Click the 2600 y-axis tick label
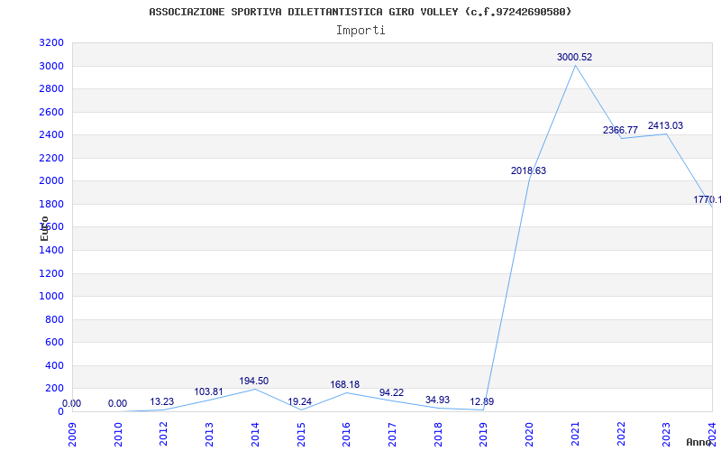This screenshot has height=451, width=721. [51, 112]
